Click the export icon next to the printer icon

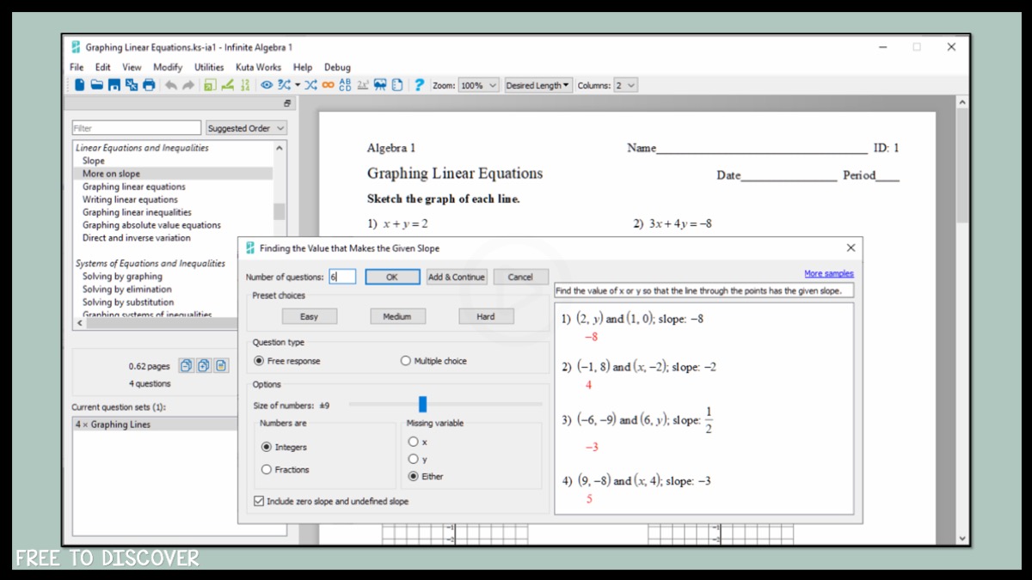(x=132, y=85)
